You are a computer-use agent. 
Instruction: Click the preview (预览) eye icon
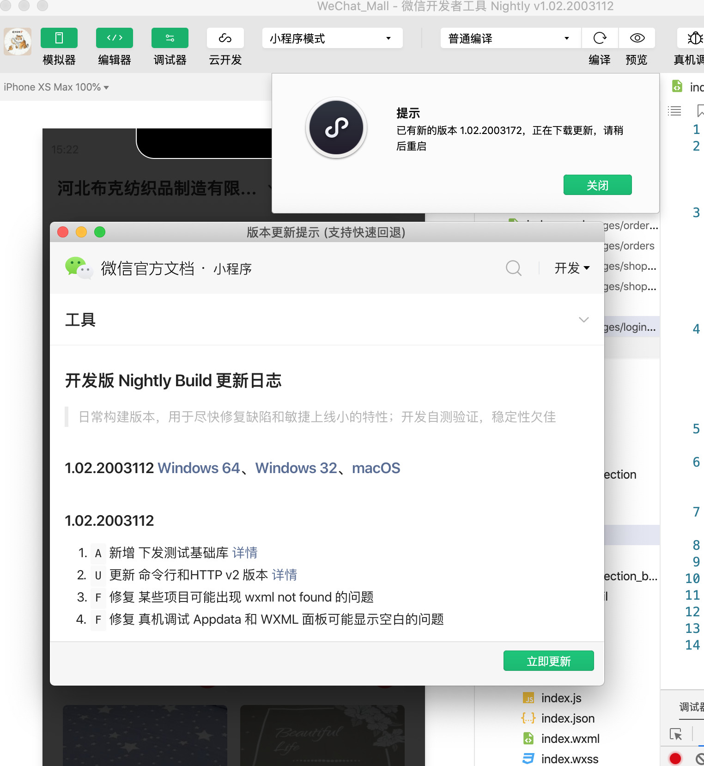[637, 38]
